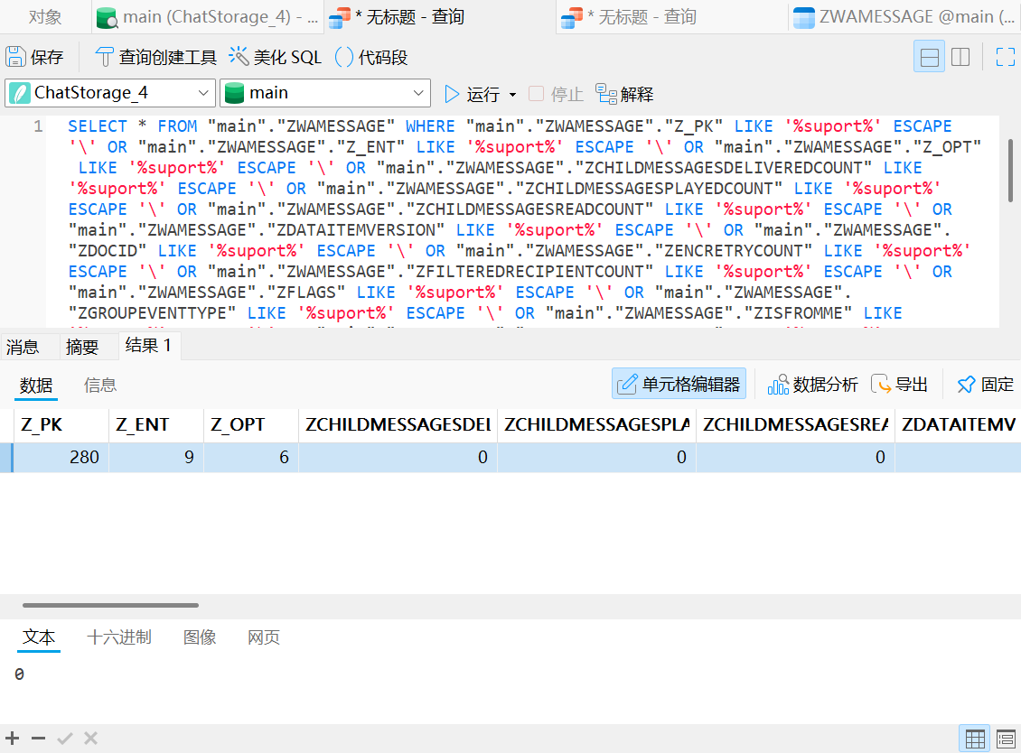
Task: Switch cell editor to 网页 view
Action: click(264, 637)
